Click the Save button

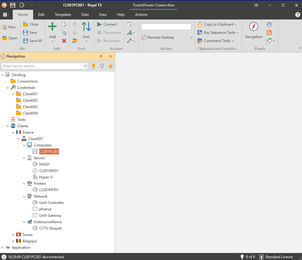click(x=30, y=33)
